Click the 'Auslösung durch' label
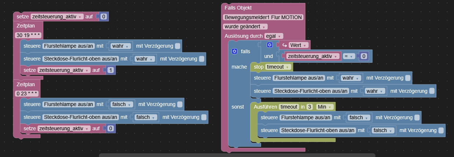 [244, 36]
